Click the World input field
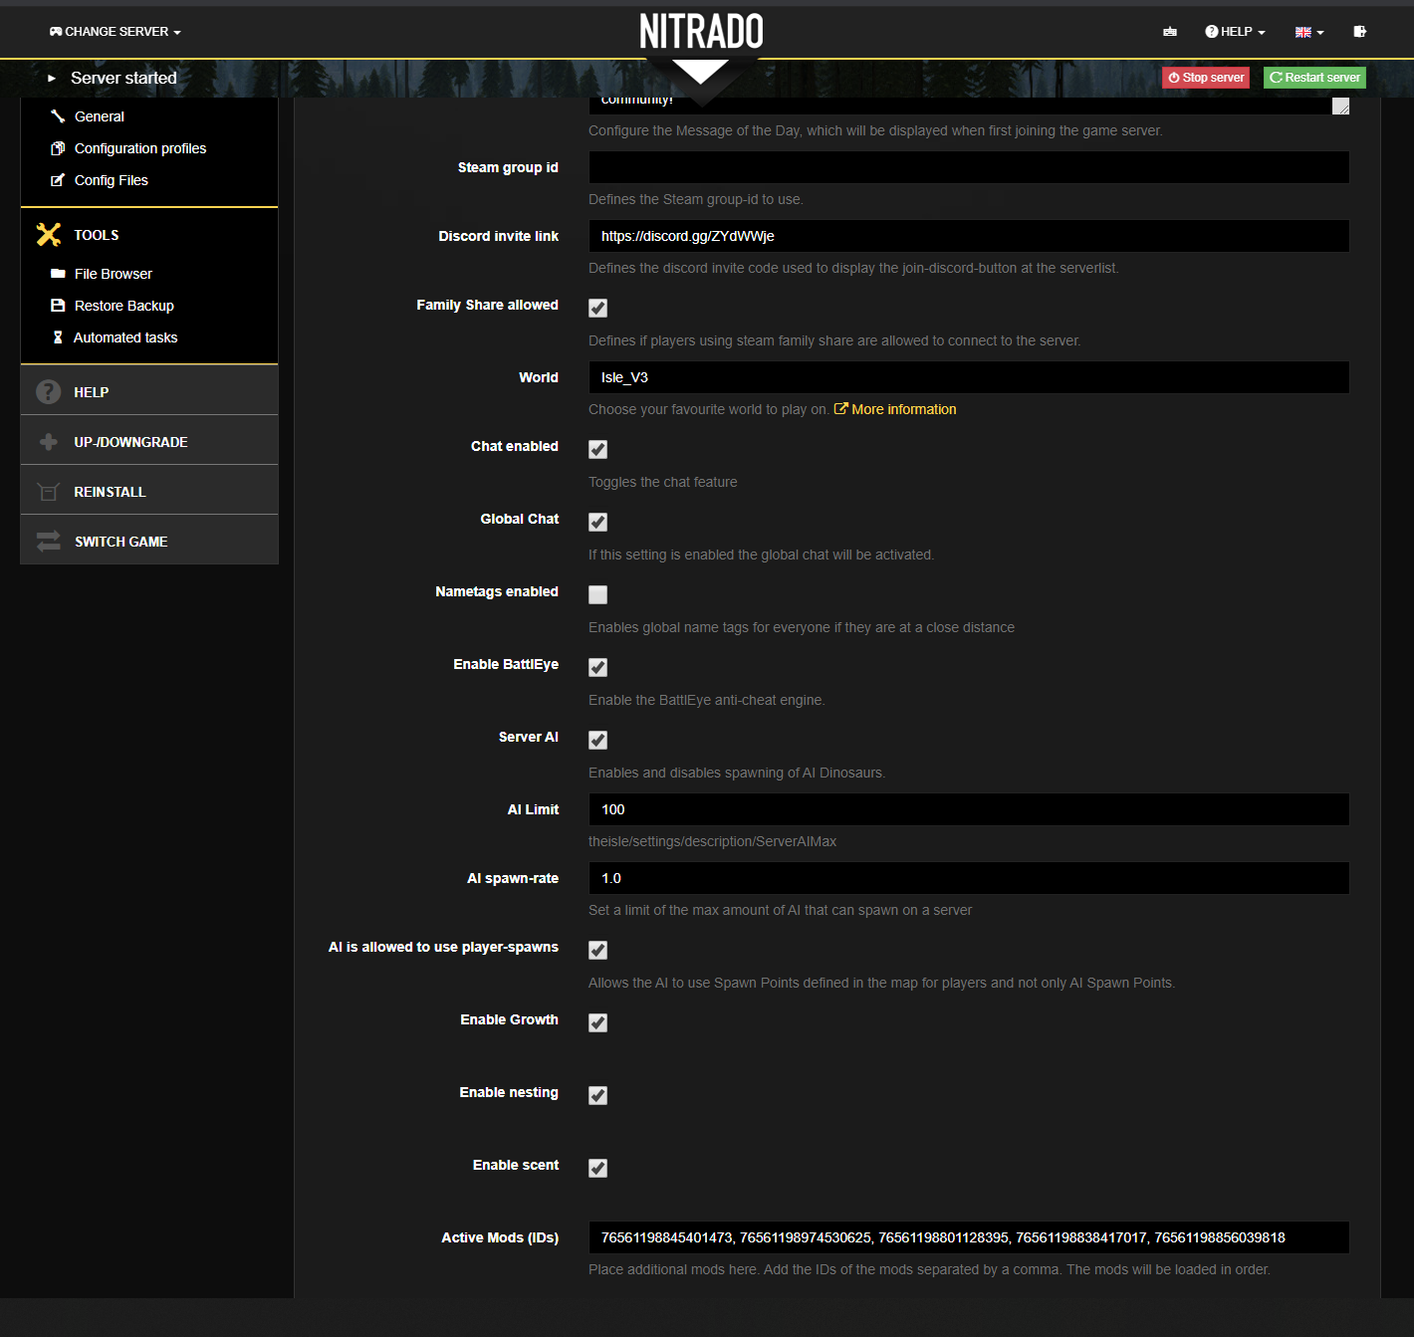 [x=969, y=377]
